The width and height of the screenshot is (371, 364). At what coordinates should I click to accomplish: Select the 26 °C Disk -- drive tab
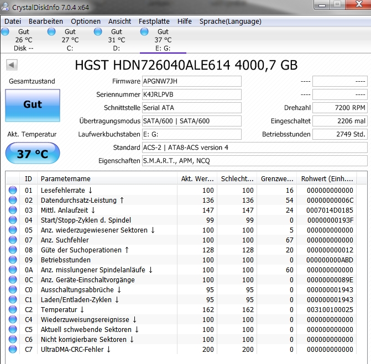23,40
